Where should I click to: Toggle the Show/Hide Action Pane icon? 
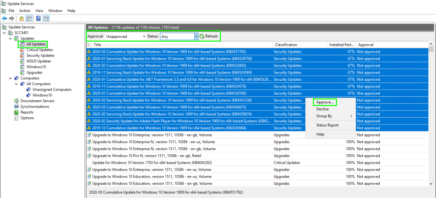[x=46, y=18]
